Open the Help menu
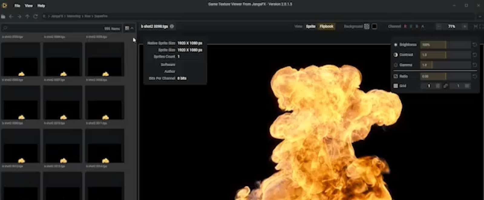The height and width of the screenshot is (200, 484). click(x=41, y=6)
